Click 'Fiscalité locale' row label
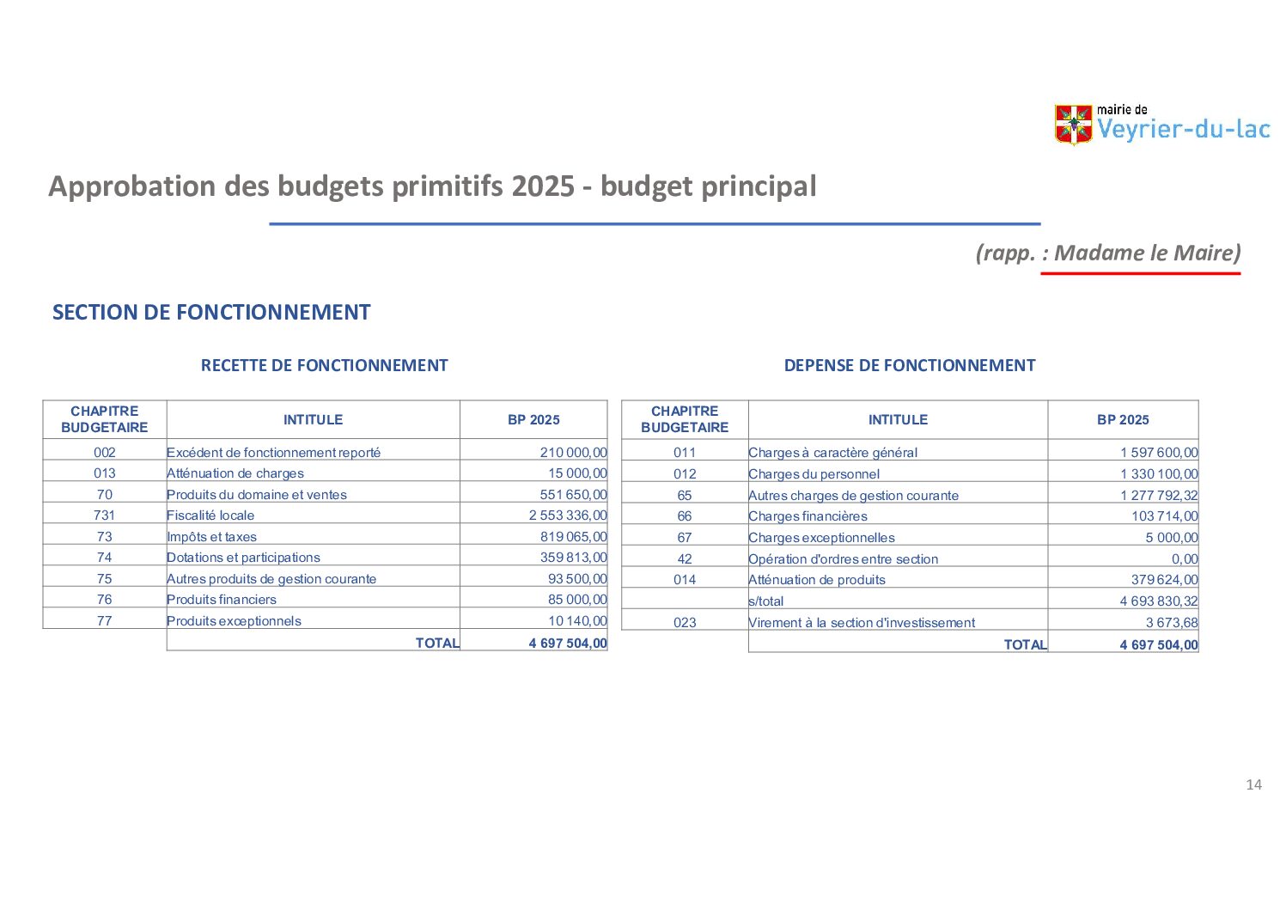Screen dimensions: 1286x909 pos(210,516)
